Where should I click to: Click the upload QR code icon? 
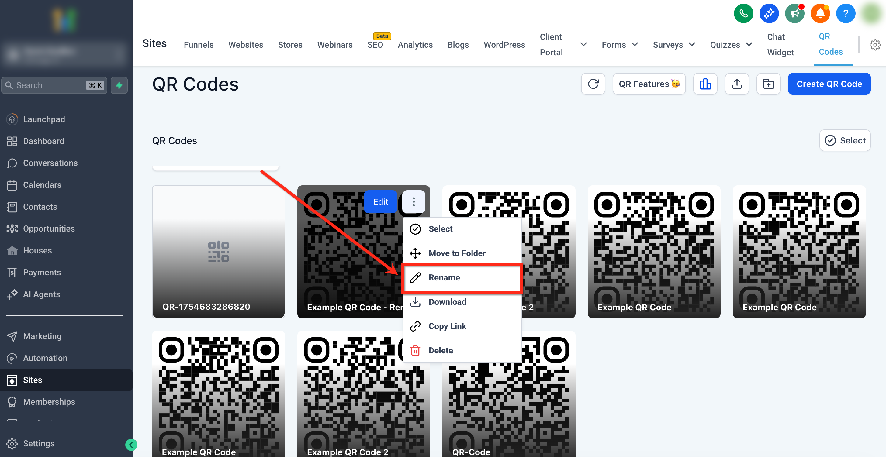point(737,84)
